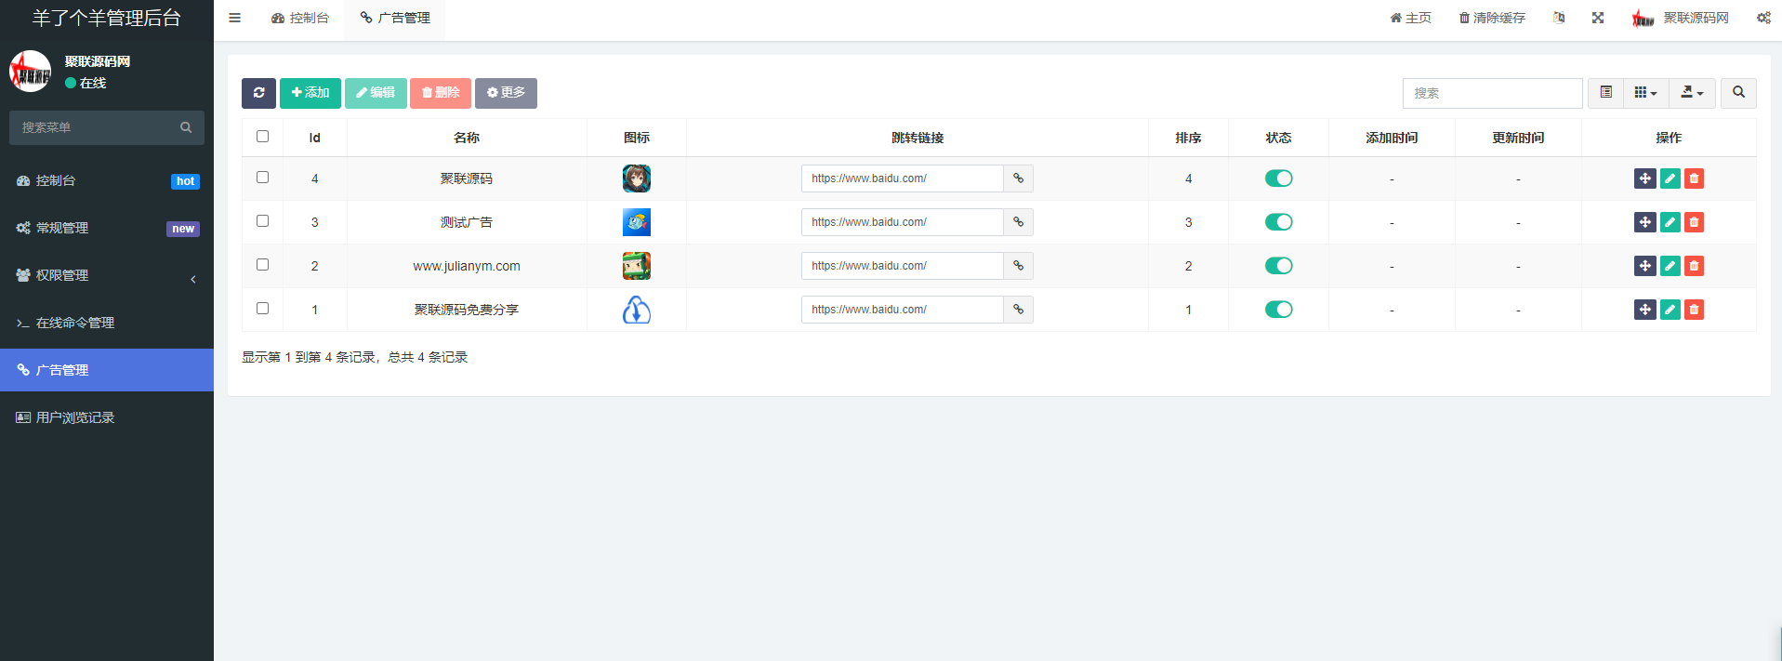Click green edit pencil for row 聚联源码免费分享
Viewport: 1782px width, 661px height.
1670,310
